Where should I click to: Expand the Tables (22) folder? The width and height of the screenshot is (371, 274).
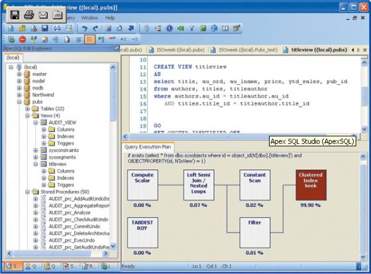(27, 109)
